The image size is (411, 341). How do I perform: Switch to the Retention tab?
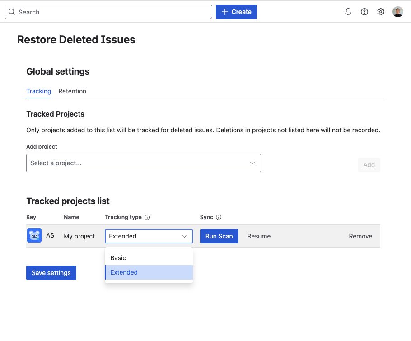72,91
